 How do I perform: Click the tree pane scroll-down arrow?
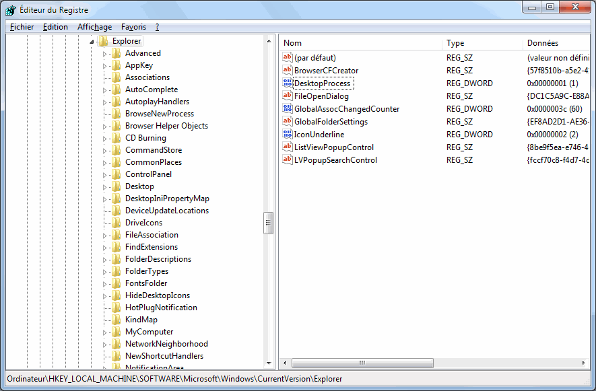(269, 363)
